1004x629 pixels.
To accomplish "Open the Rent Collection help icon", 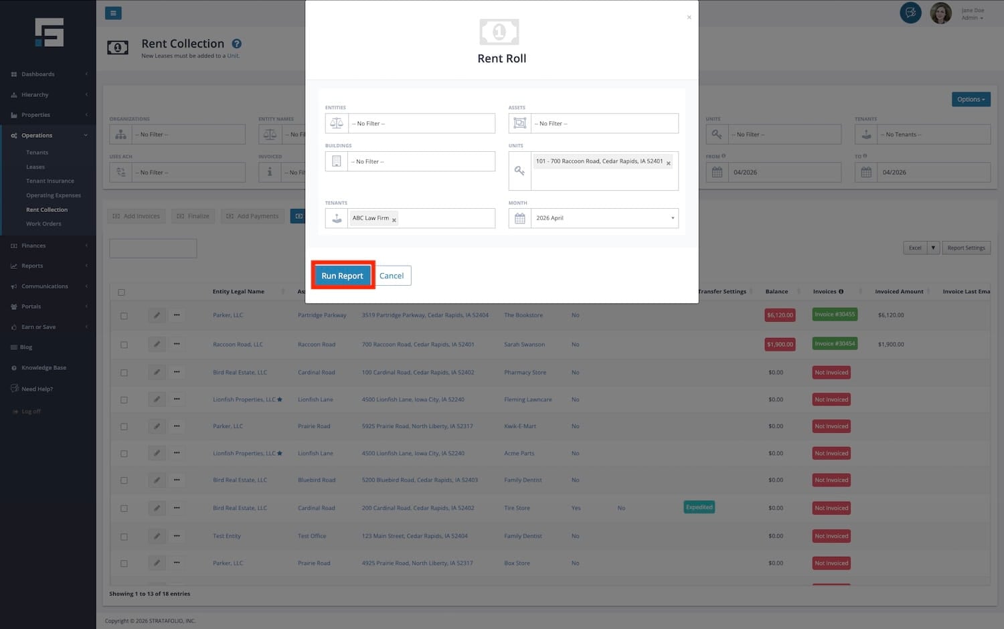I will (236, 44).
